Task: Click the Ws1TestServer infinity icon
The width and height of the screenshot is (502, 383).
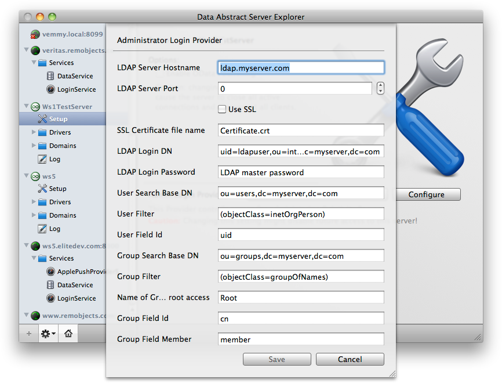Action: pyautogui.click(x=35, y=107)
